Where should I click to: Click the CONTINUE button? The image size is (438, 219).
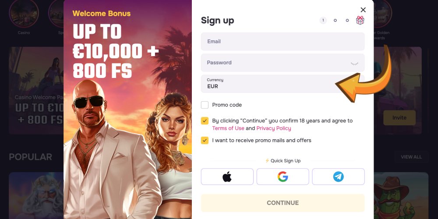pyautogui.click(x=283, y=203)
